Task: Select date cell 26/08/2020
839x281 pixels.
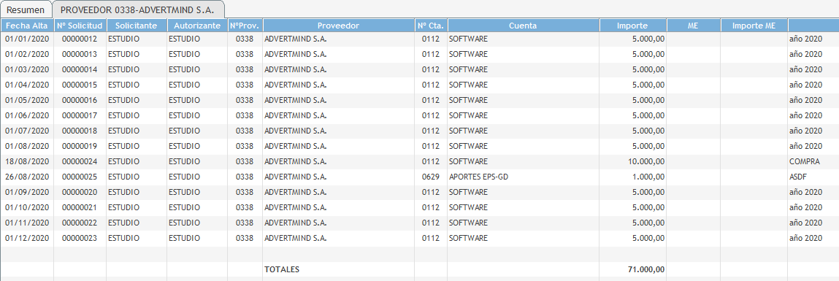Action: tap(27, 177)
